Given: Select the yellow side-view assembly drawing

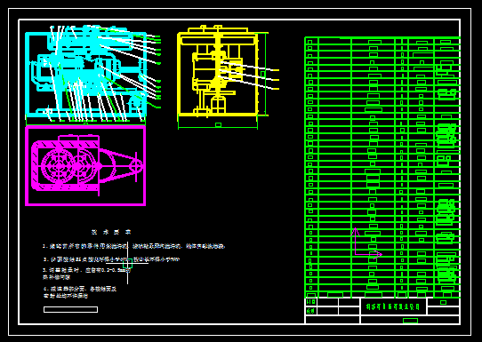Looking at the screenshot, I should [218, 72].
